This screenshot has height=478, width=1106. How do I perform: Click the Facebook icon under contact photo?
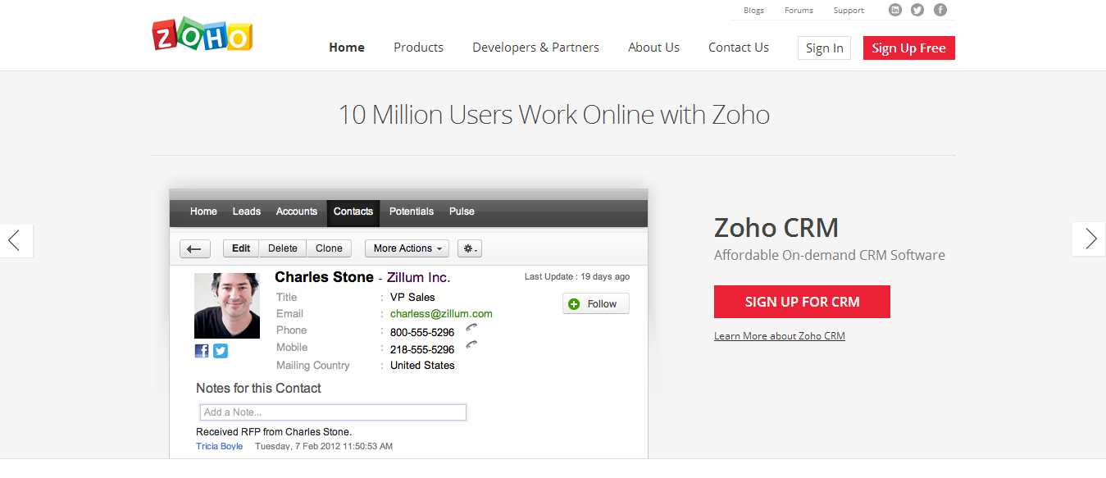pyautogui.click(x=202, y=351)
